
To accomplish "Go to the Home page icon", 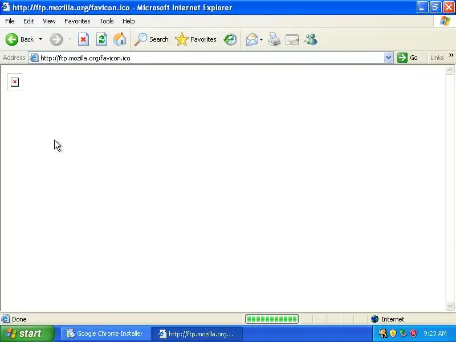I will (x=120, y=39).
